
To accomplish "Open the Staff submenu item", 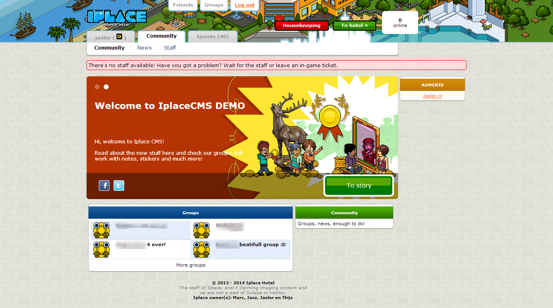I will [x=170, y=48].
